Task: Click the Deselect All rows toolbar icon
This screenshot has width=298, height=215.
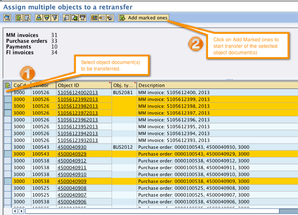Action: (x=27, y=18)
